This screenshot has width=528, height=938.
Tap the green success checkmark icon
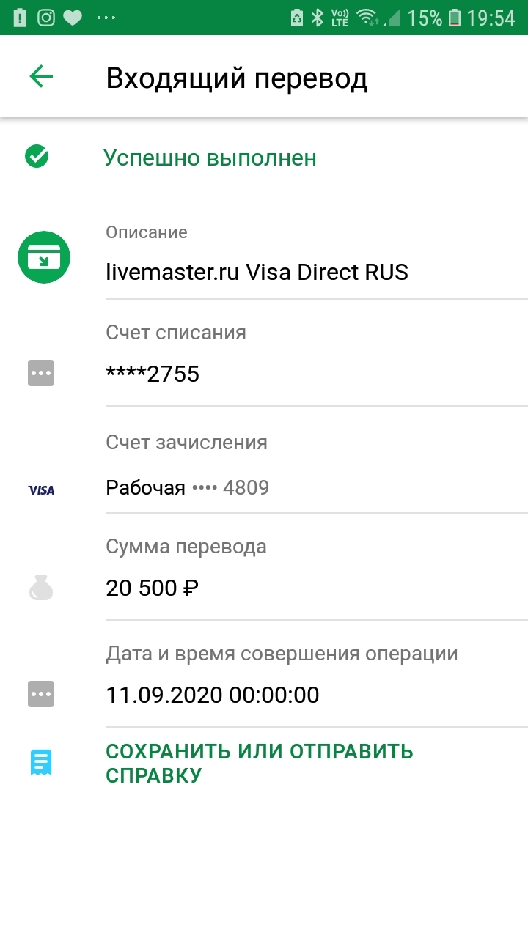coord(37,156)
